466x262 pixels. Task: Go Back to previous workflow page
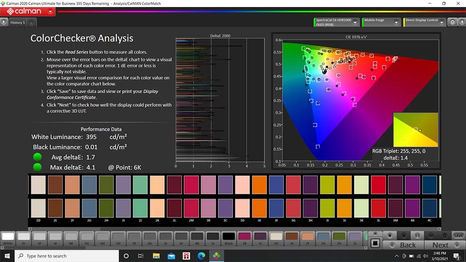click(x=403, y=245)
